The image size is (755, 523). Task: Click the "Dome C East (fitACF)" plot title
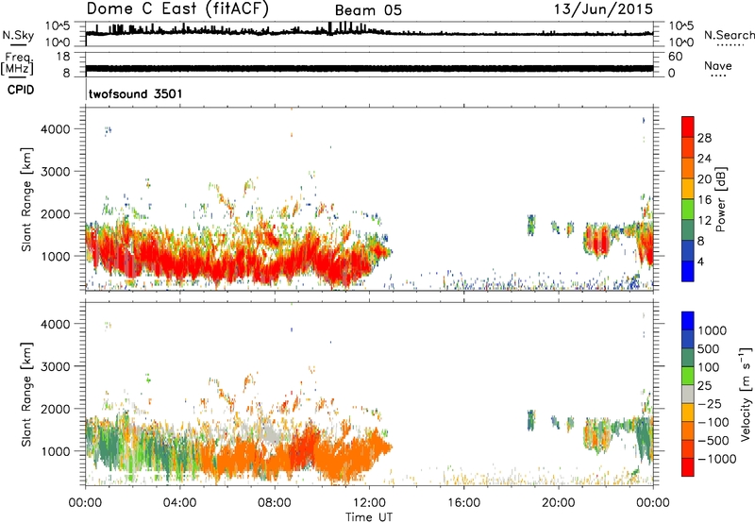click(177, 9)
